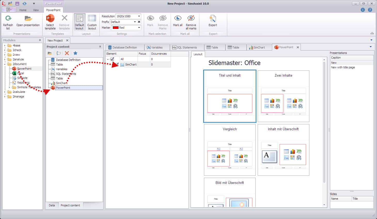Uncheck the All checkbox in the Element list

tap(113, 59)
